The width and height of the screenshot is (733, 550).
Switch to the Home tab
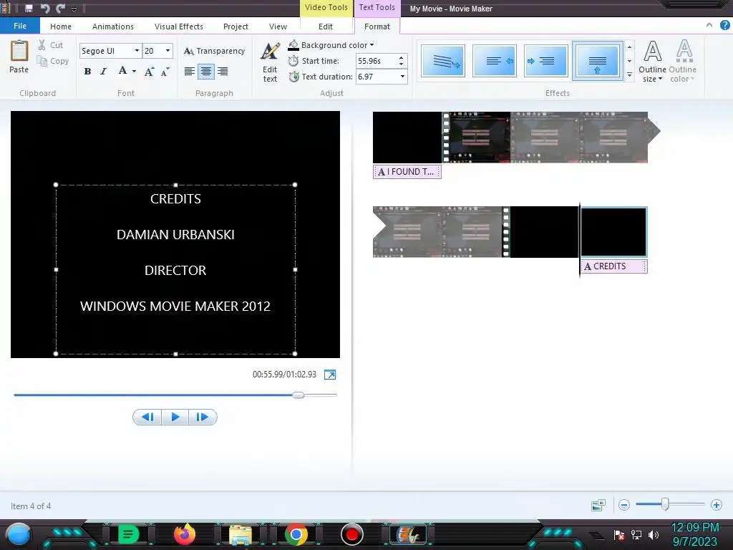coord(61,26)
